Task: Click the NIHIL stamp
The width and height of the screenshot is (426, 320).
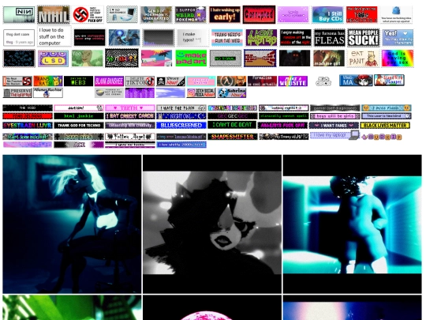Action: click(x=54, y=15)
